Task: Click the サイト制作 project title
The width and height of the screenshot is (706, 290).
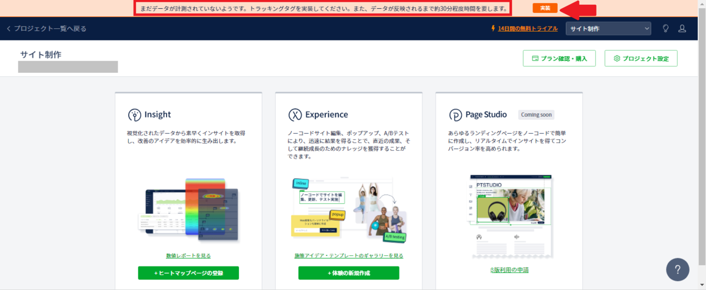Action: click(41, 55)
